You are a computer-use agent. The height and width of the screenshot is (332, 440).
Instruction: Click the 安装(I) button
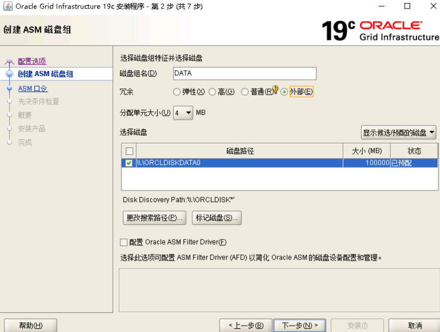[x=357, y=325]
